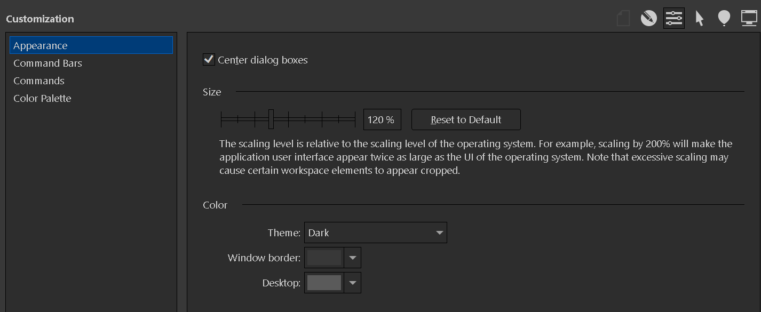Click the Global balloon options icon
The width and height of the screenshot is (761, 312).
(724, 19)
